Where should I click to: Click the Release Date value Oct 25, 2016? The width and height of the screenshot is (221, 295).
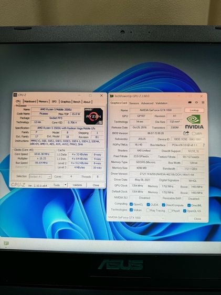pyautogui.click(x=139, y=128)
